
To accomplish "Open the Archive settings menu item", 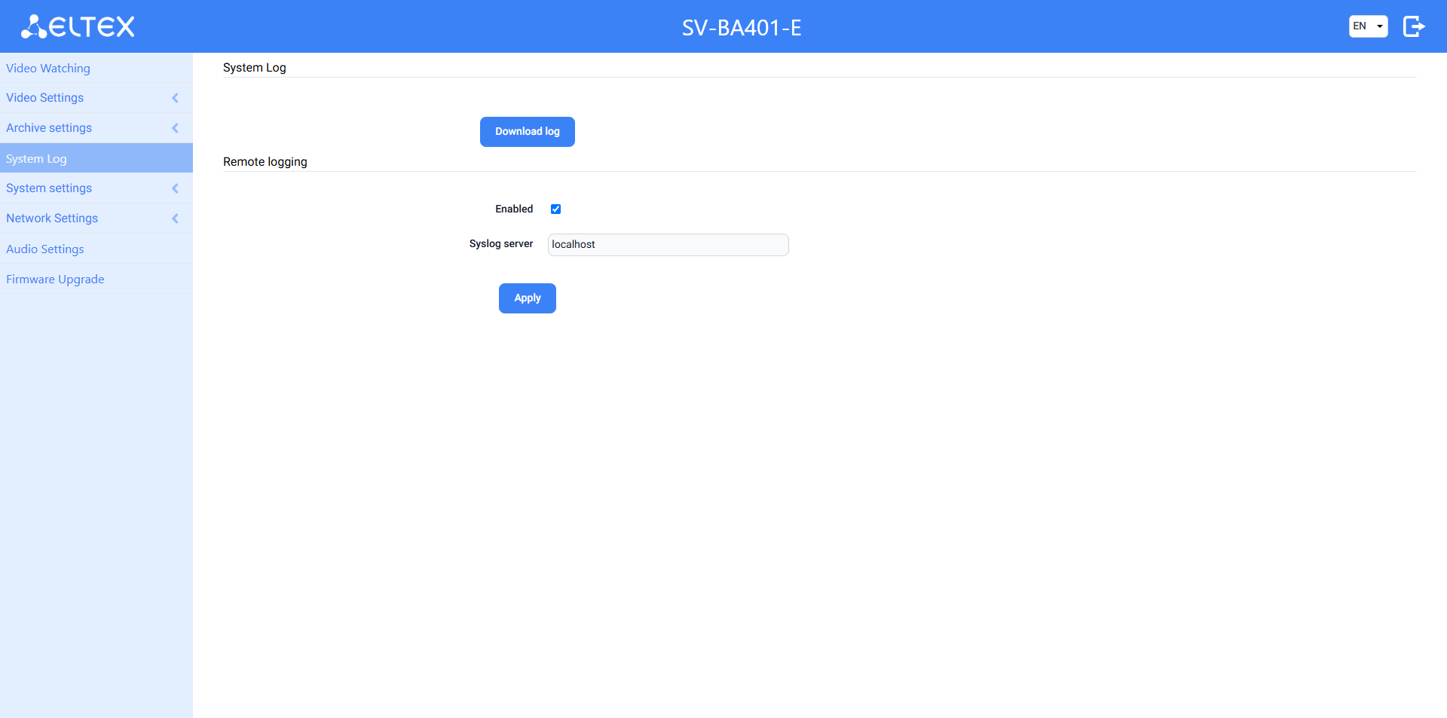I will (49, 128).
